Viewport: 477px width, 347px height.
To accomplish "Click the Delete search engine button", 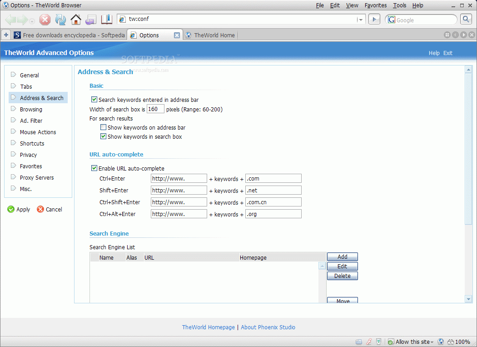I will point(342,276).
